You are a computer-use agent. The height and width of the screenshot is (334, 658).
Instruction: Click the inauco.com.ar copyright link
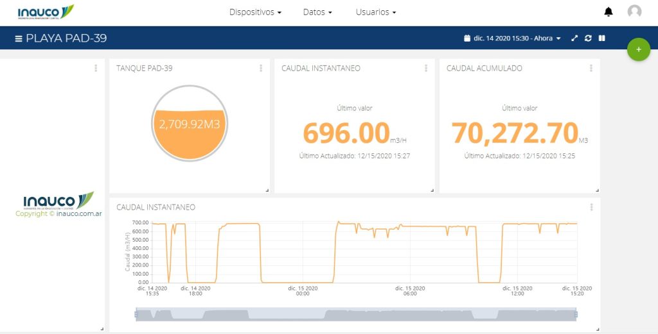pyautogui.click(x=80, y=214)
